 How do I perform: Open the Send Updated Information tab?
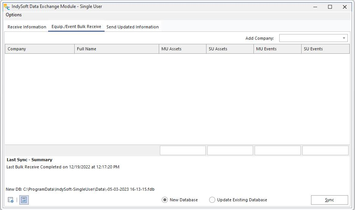pos(133,26)
